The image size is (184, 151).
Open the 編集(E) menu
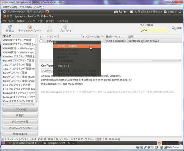(21, 21)
